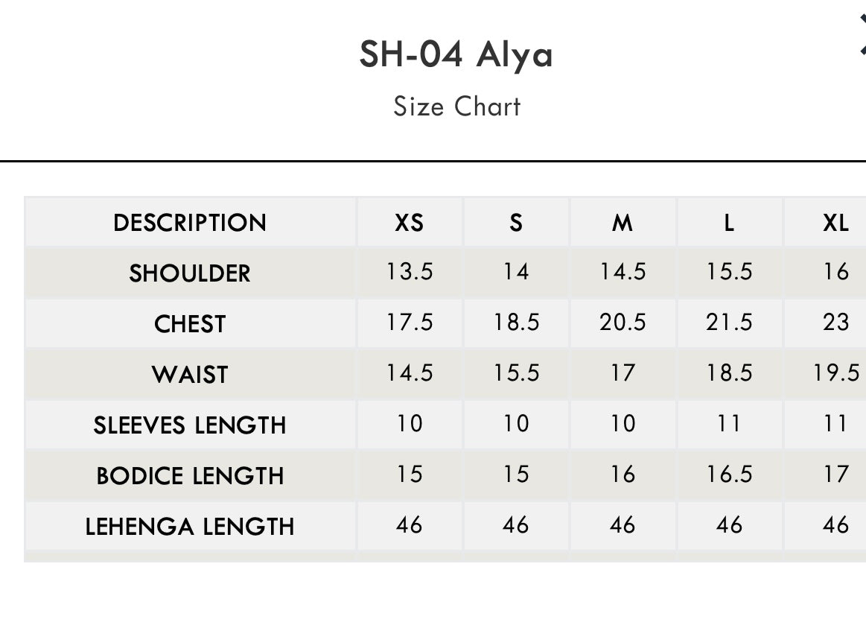Close the size chart popup
This screenshot has height=628, width=866.
(862, 36)
